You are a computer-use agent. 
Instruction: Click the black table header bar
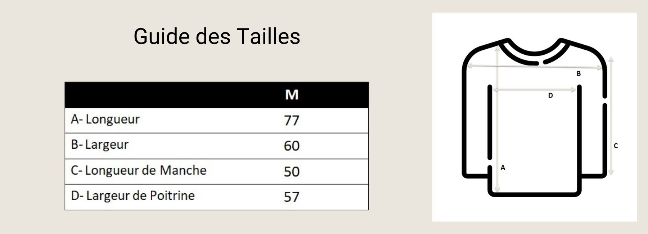(x=217, y=95)
